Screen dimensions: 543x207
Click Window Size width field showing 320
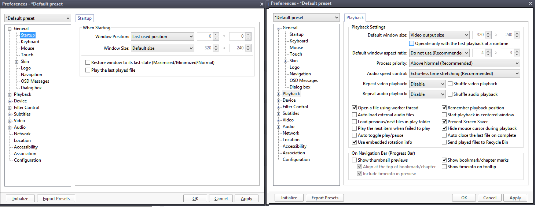tap(205, 48)
